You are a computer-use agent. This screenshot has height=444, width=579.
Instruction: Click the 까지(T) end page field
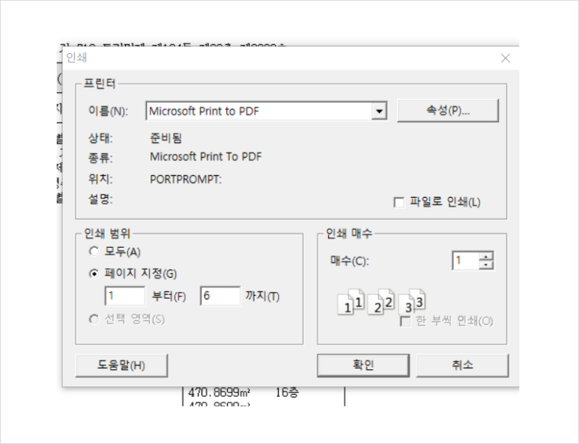tap(220, 296)
